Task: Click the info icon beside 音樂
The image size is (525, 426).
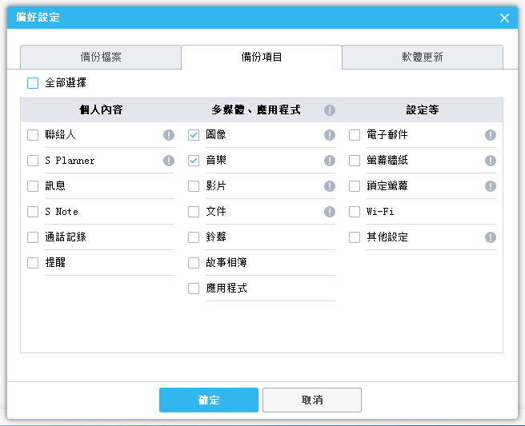Action: 330,161
